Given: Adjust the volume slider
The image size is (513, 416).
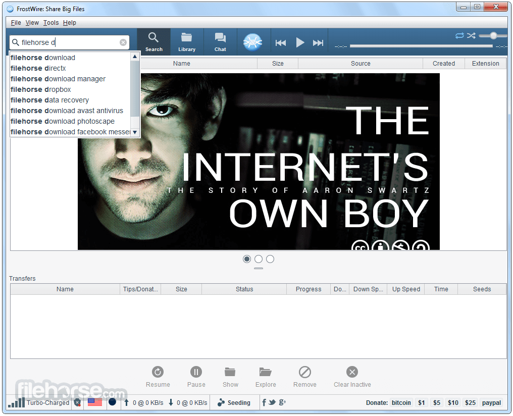Looking at the screenshot, I should coord(493,36).
